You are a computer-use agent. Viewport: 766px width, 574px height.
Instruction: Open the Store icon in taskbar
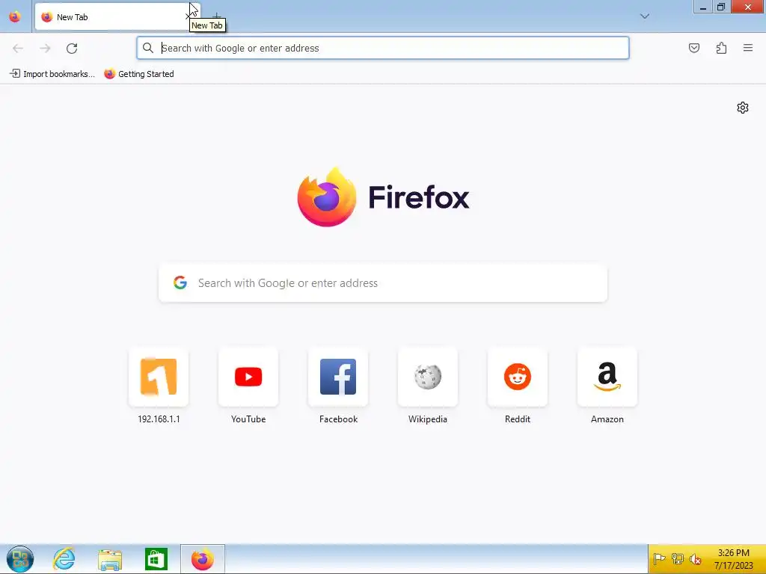156,559
